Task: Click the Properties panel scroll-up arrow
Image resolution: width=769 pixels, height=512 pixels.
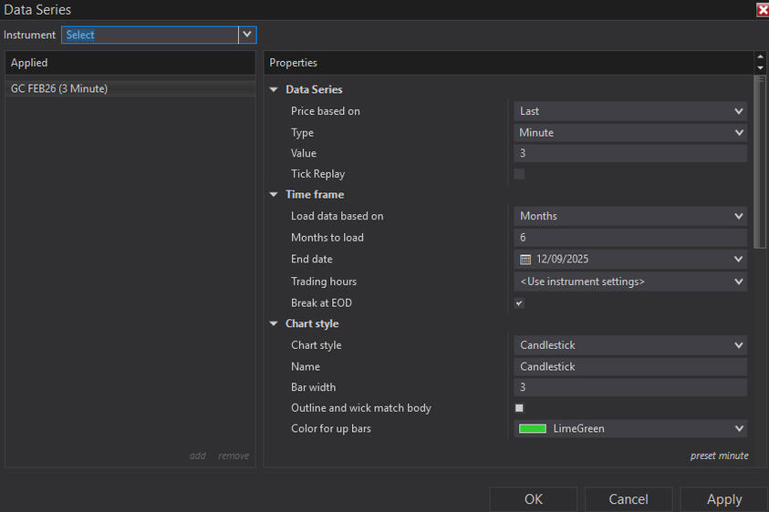Action: coord(761,57)
